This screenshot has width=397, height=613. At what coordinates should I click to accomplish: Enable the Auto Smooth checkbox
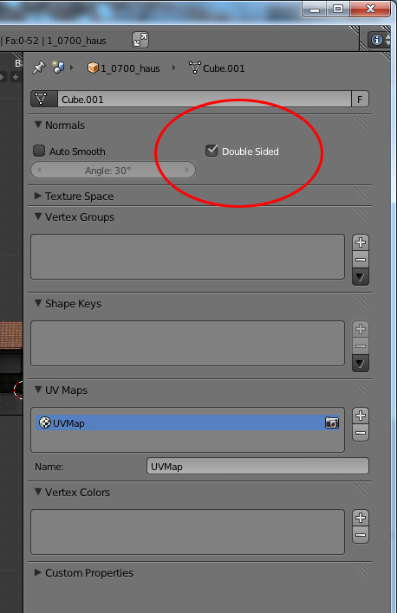(x=39, y=151)
